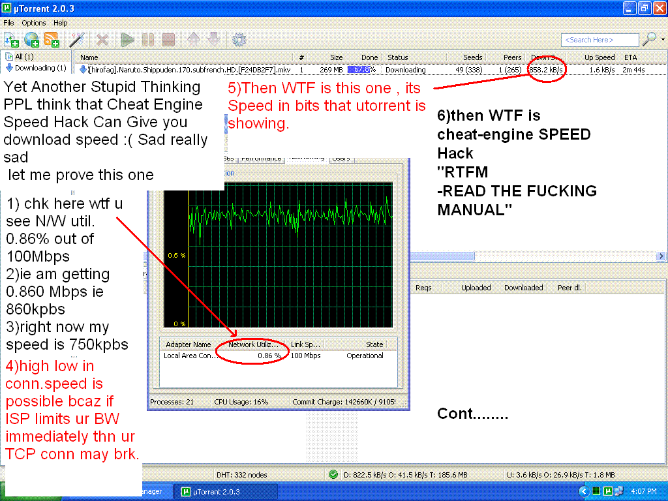Image resolution: width=668 pixels, height=501 pixels.
Task: Select the All (1) sidebar category
Action: 20,57
